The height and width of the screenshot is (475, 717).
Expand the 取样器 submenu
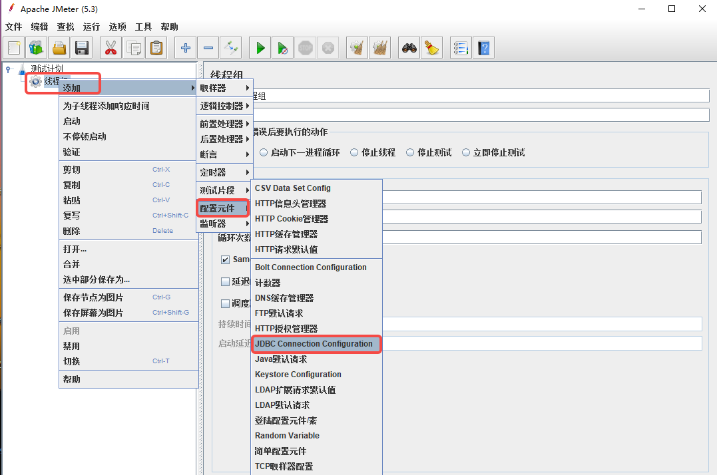224,88
